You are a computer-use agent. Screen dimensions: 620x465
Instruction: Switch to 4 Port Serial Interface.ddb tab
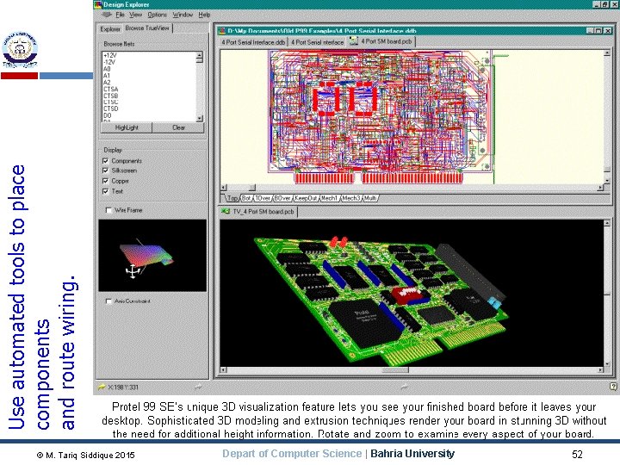[x=253, y=42]
